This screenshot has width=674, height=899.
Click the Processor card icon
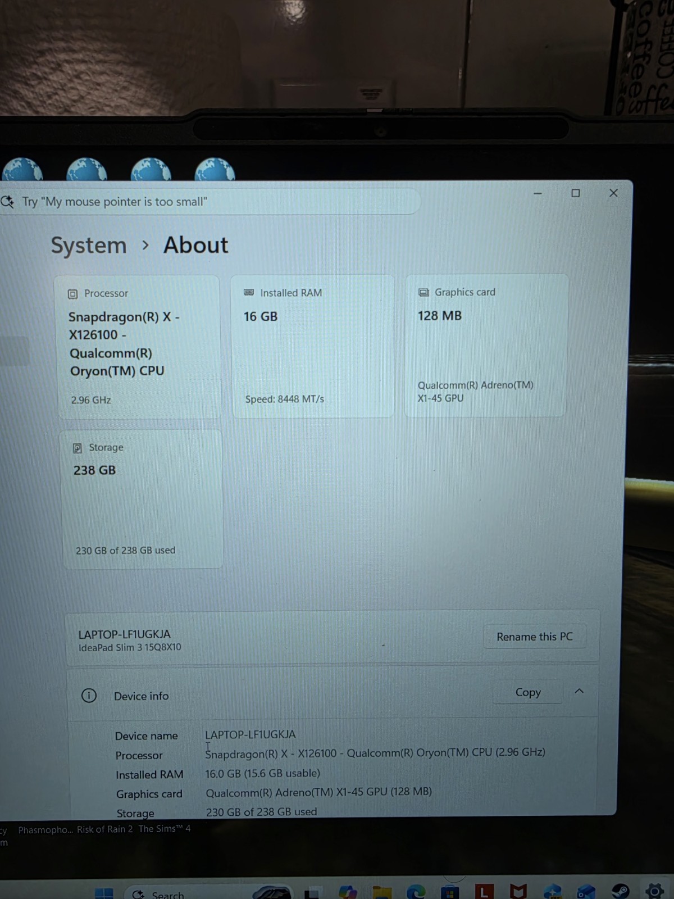pyautogui.click(x=72, y=294)
